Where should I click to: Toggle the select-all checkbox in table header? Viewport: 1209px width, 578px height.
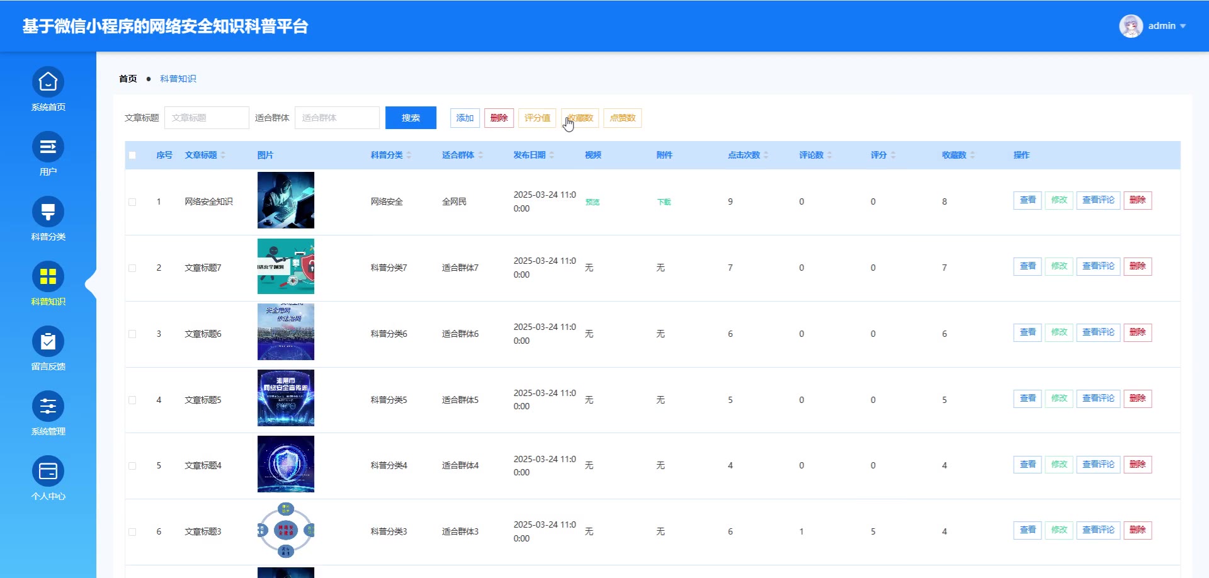click(x=132, y=156)
